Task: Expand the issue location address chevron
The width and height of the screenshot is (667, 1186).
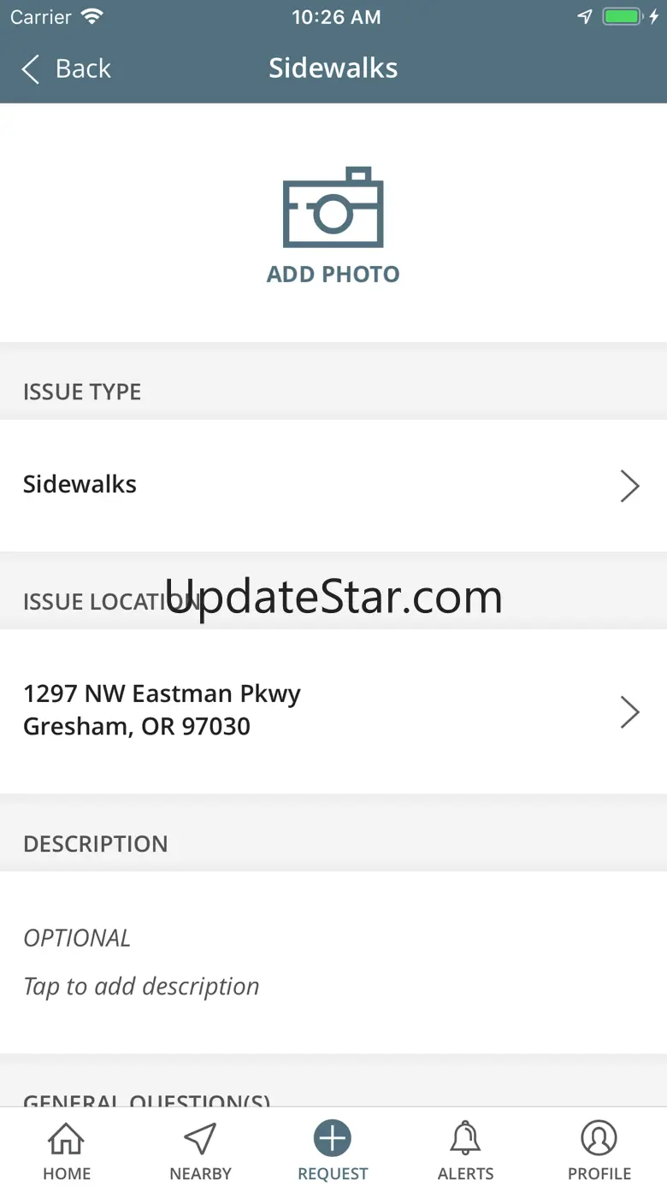Action: point(630,711)
